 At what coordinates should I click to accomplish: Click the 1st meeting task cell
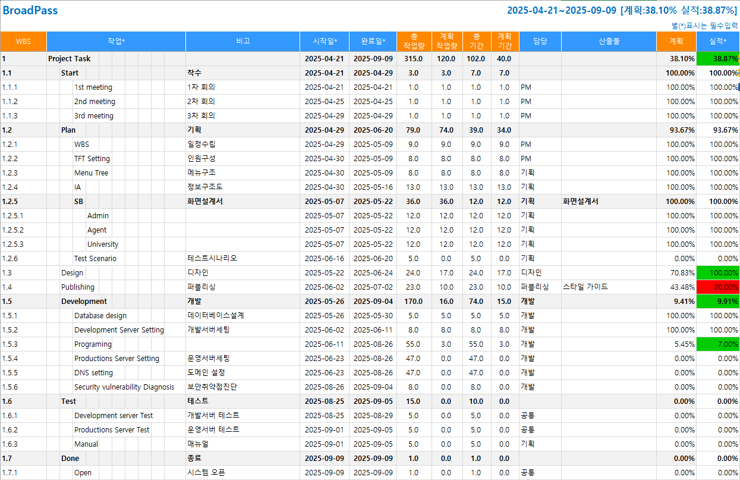click(x=93, y=87)
